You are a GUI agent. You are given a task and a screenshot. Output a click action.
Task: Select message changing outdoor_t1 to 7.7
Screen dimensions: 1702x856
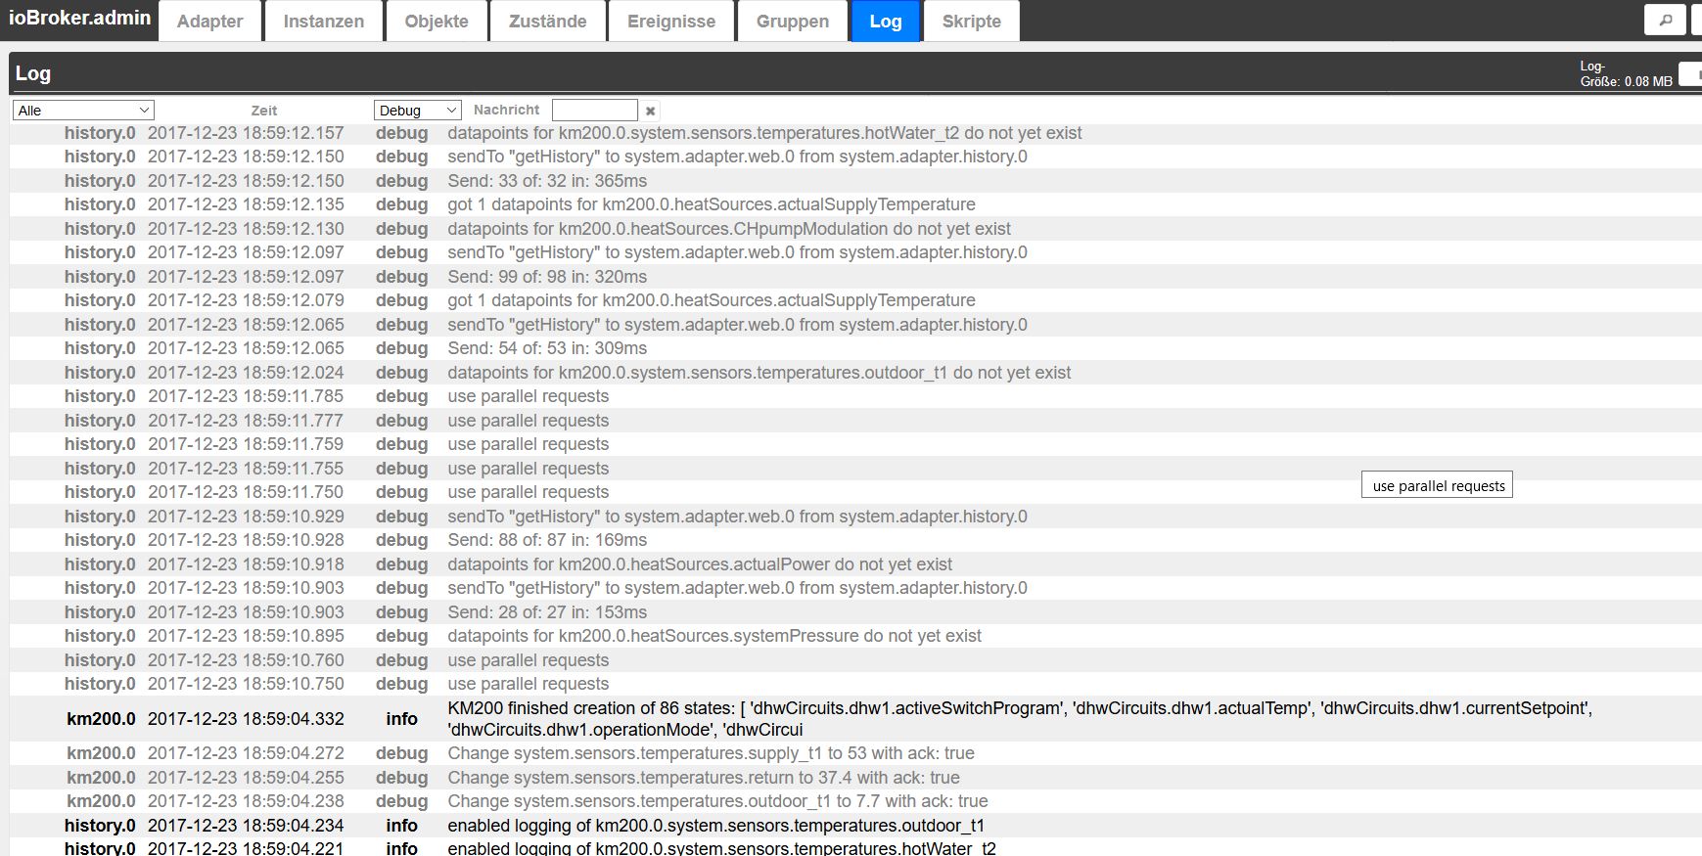[x=717, y=801]
